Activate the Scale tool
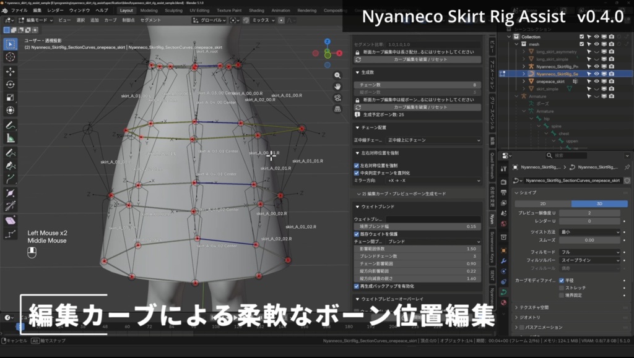 click(x=11, y=97)
